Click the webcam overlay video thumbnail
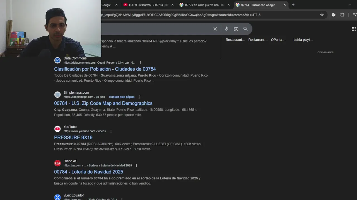This screenshot has height=200, width=357. (x=50, y=28)
